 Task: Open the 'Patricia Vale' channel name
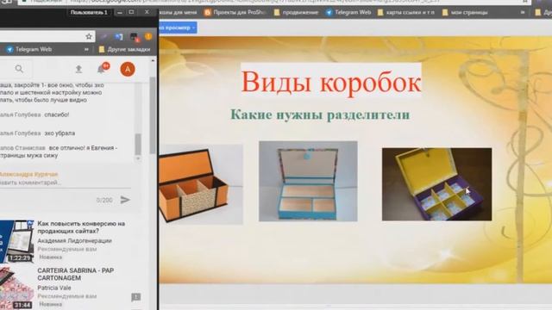pyautogui.click(x=53, y=288)
